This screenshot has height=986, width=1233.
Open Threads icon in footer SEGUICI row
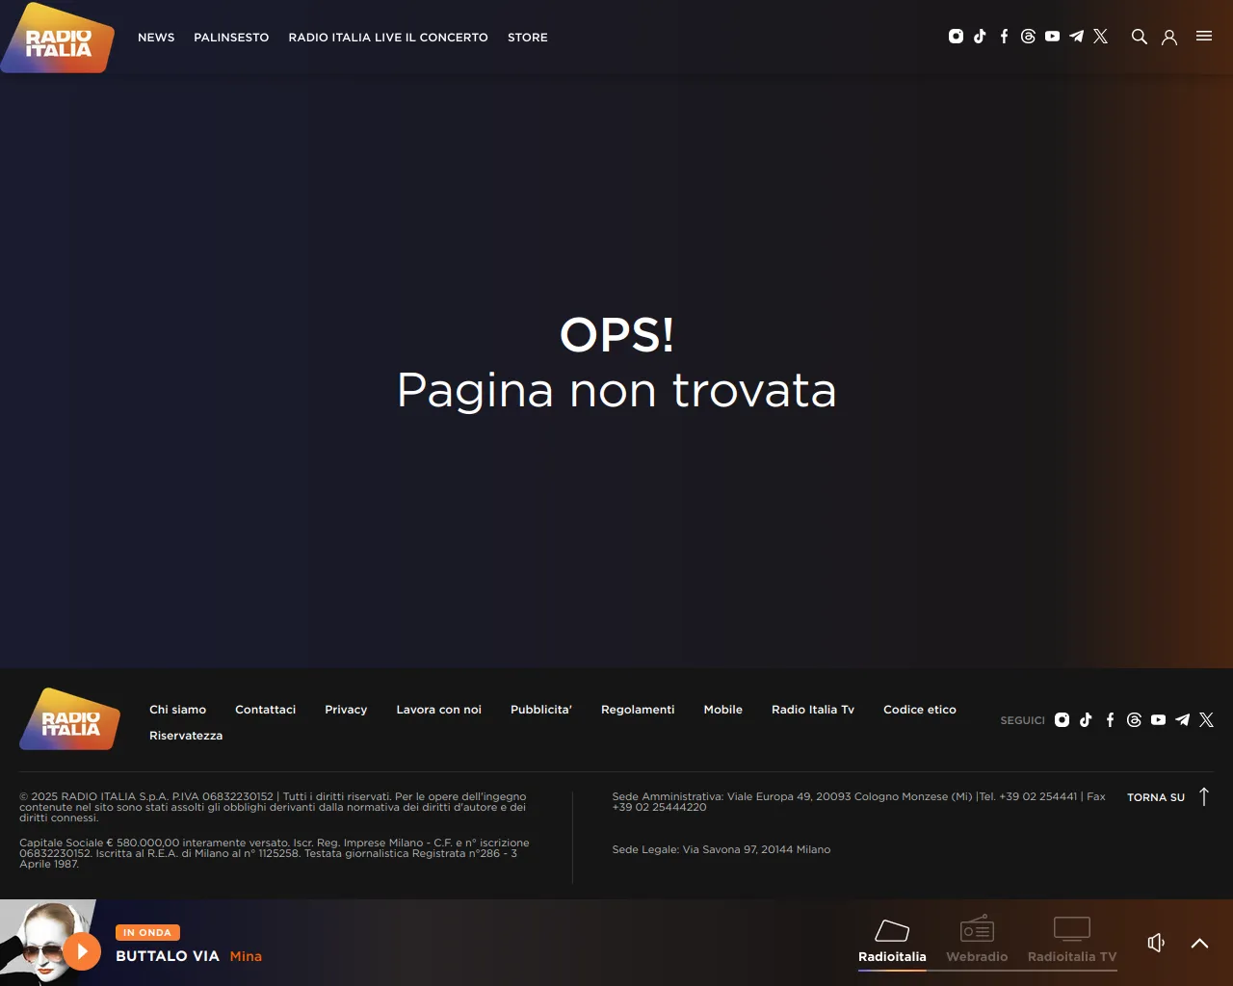[1134, 719]
